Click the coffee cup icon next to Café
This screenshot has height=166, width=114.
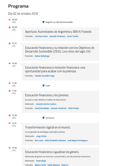point(43,86)
